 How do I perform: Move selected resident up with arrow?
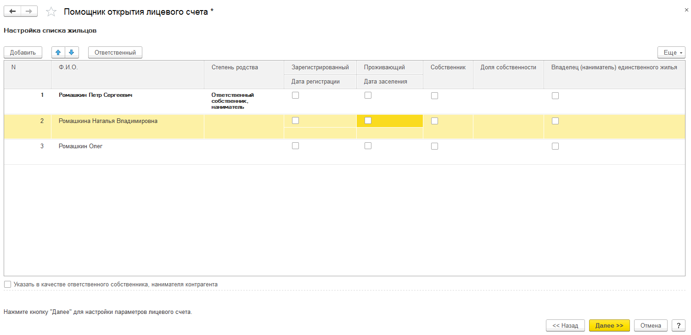pyautogui.click(x=58, y=52)
